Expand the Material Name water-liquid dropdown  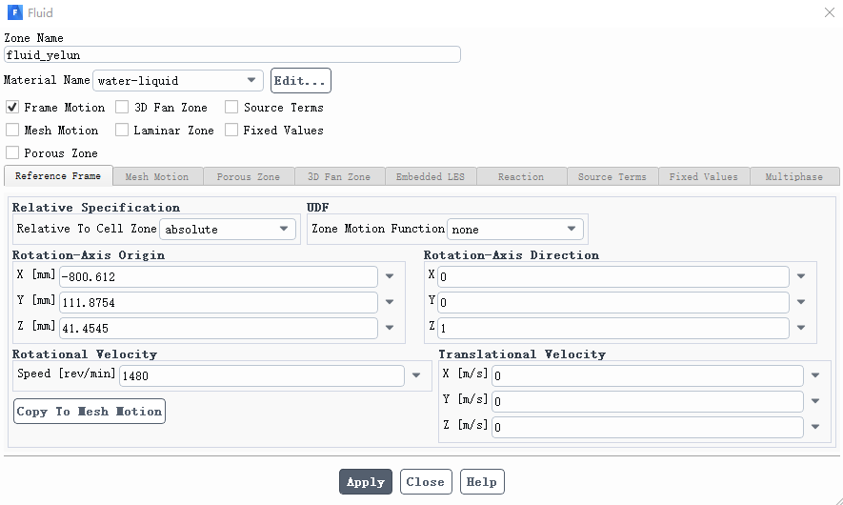[x=178, y=81]
